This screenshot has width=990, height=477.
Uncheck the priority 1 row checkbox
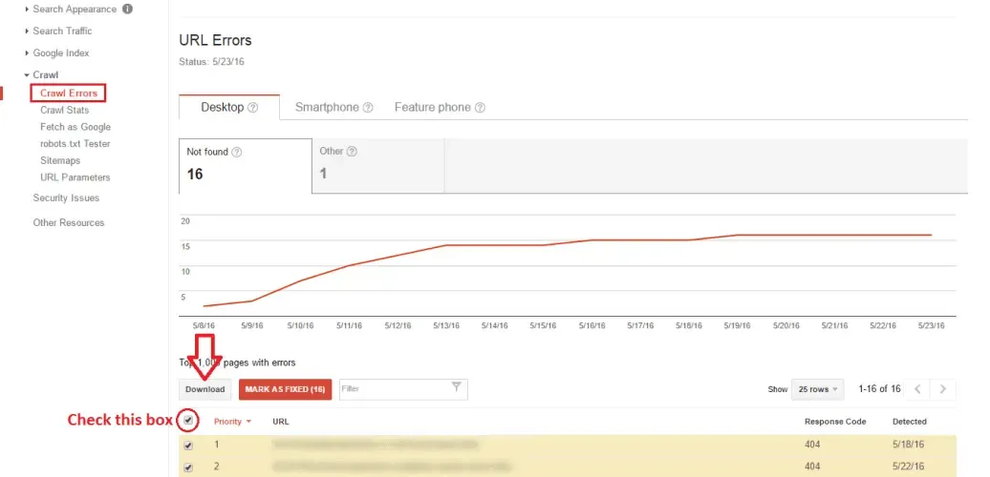pyautogui.click(x=188, y=446)
